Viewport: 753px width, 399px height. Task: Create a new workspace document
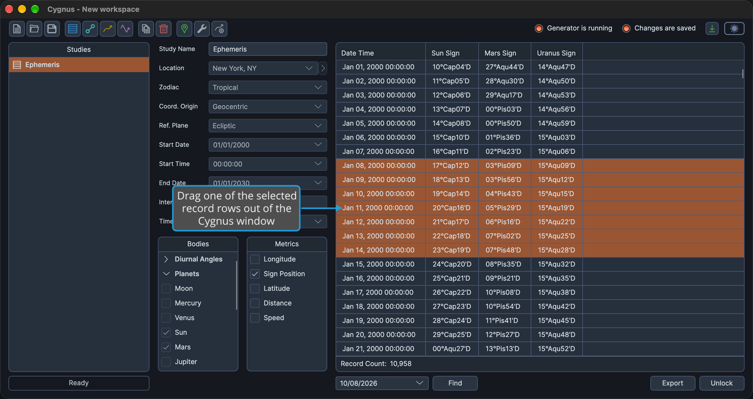(17, 29)
